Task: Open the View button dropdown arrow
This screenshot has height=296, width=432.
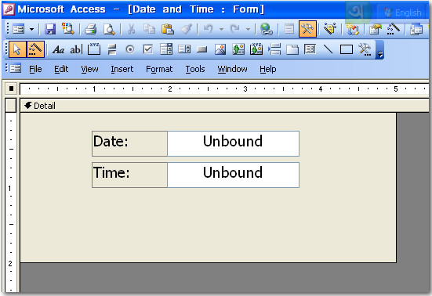Action: point(31,29)
